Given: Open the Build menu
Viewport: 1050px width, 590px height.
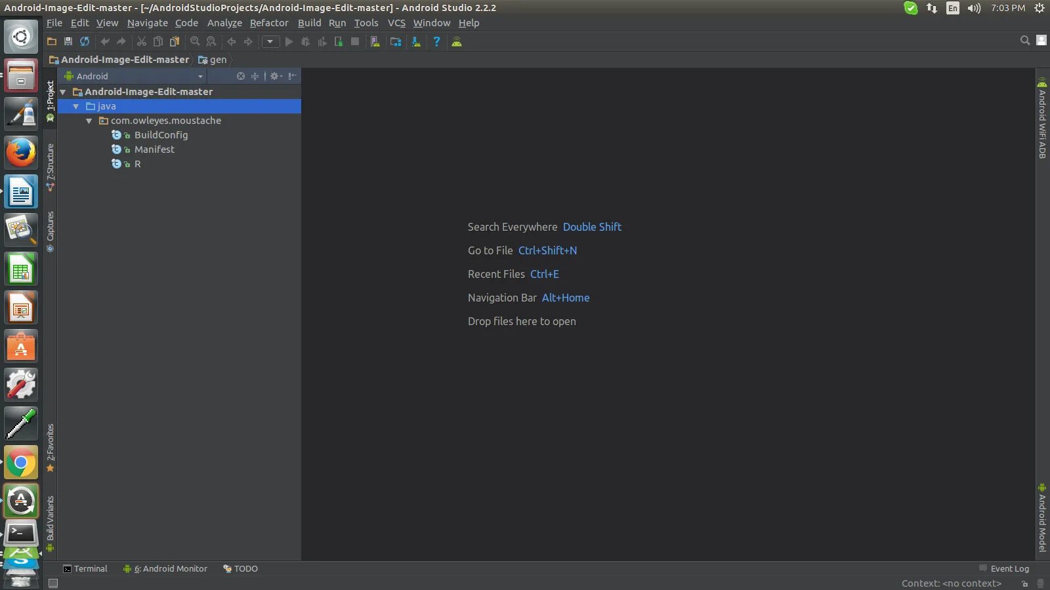Looking at the screenshot, I should (310, 23).
